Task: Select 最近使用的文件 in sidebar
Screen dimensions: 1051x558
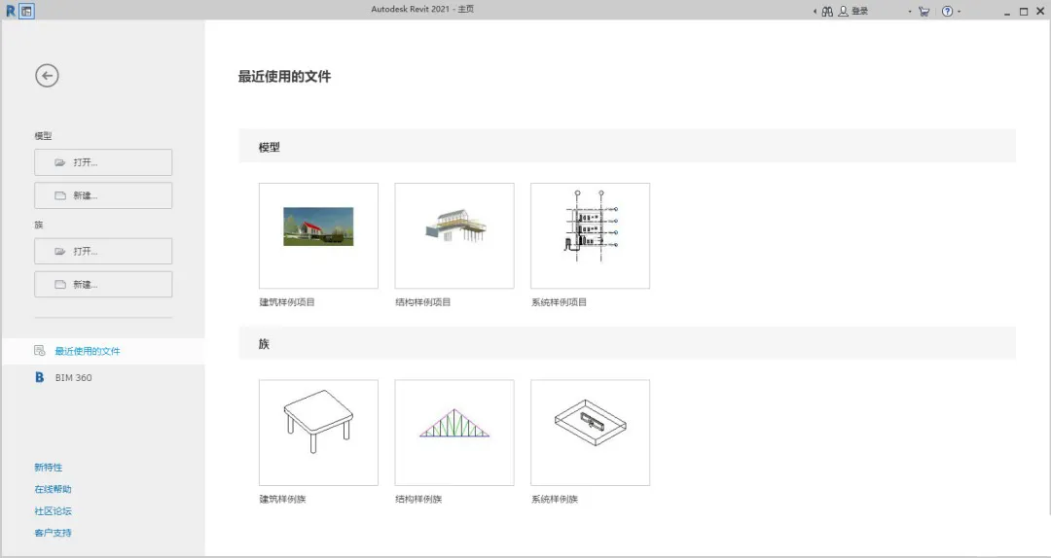Action: tap(88, 351)
